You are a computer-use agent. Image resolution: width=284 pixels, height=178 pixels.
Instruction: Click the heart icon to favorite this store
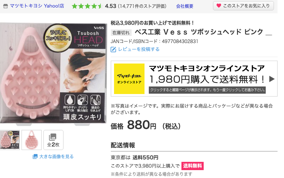coord(219,6)
